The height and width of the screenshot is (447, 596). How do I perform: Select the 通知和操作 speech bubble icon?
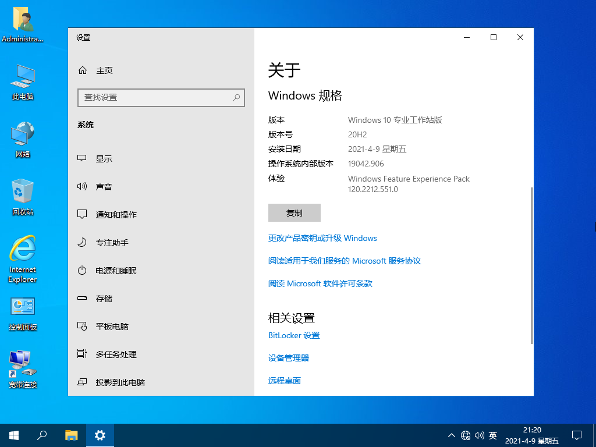pyautogui.click(x=81, y=214)
